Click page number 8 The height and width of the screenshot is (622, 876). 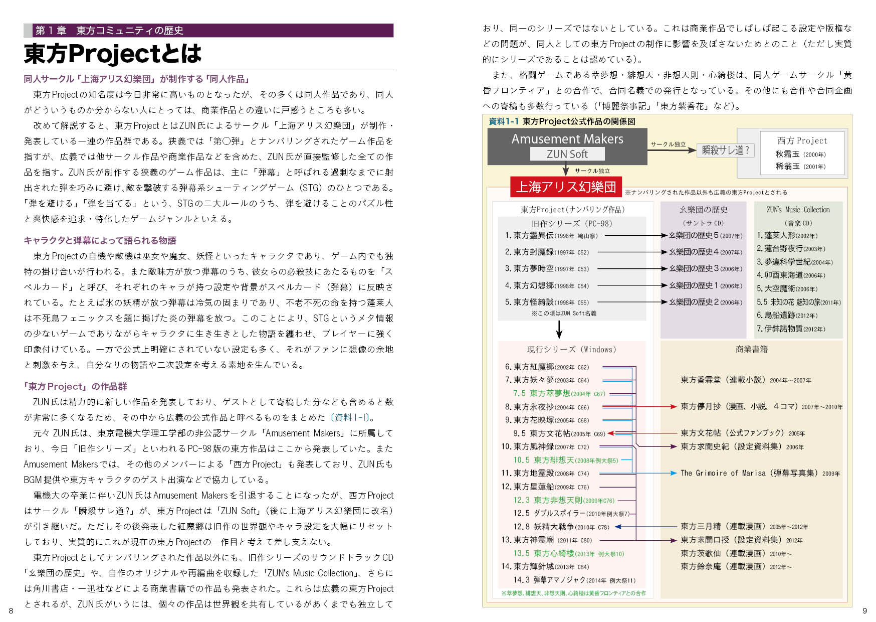point(11,610)
